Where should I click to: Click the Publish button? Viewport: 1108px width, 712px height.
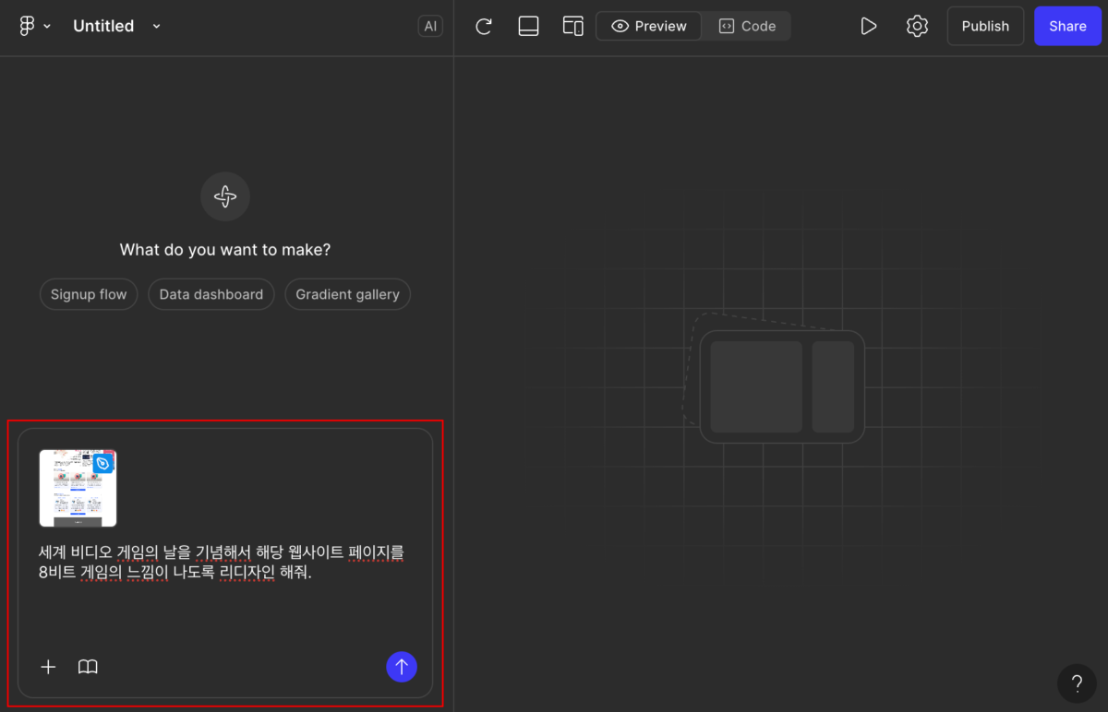[x=985, y=26]
